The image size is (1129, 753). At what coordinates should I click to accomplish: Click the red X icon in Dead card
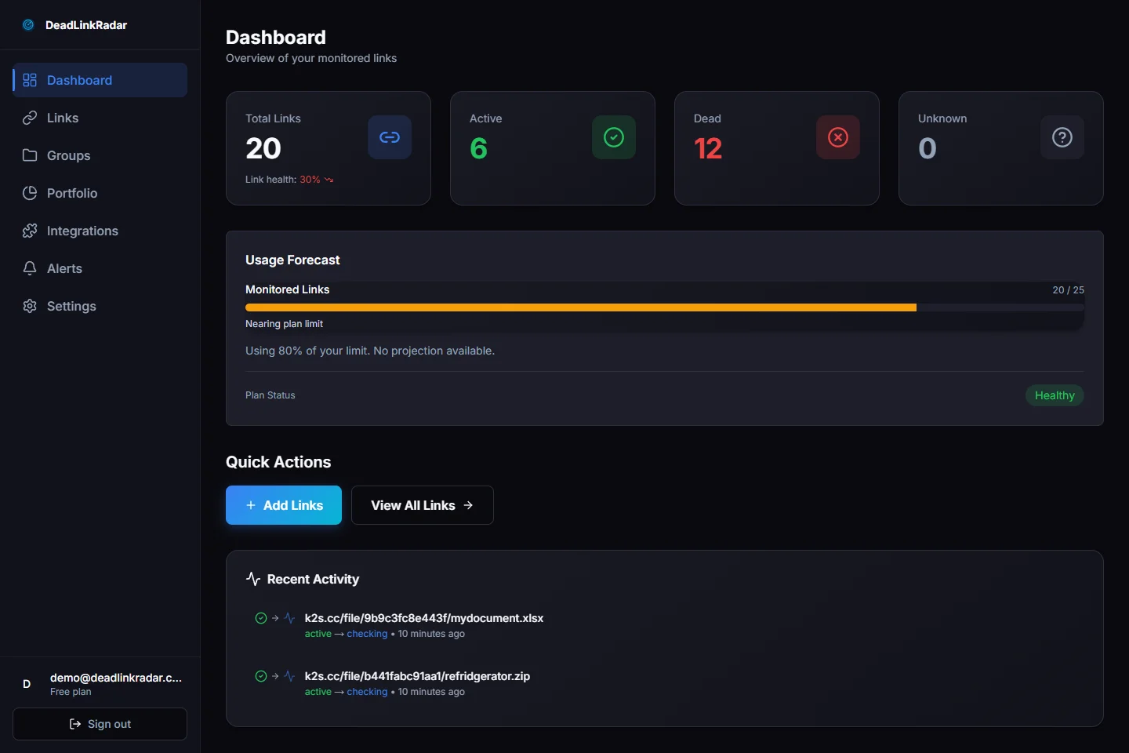coord(838,137)
